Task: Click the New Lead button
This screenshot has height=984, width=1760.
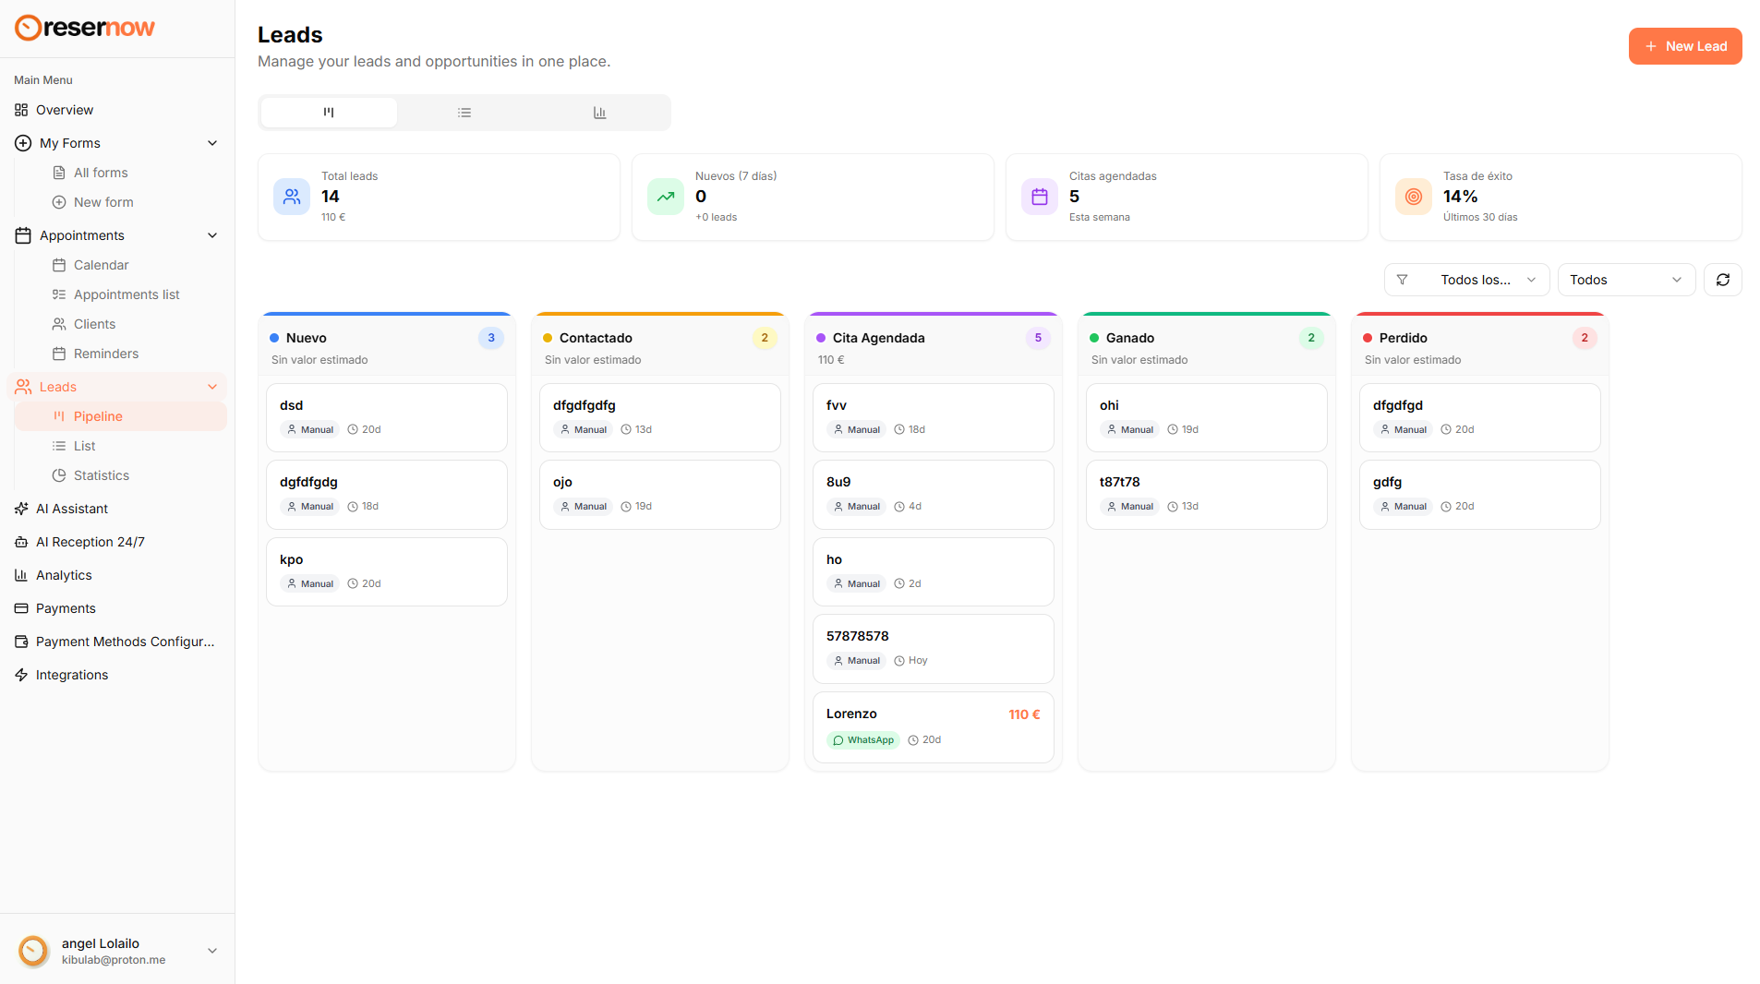Action: [1685, 46]
